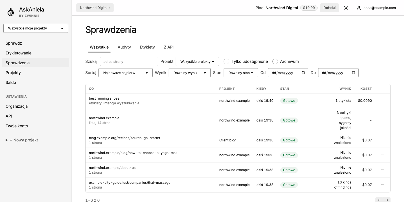Go to previous page with left arrow
Viewport: 404px width, 202px height.
pos(379,200)
